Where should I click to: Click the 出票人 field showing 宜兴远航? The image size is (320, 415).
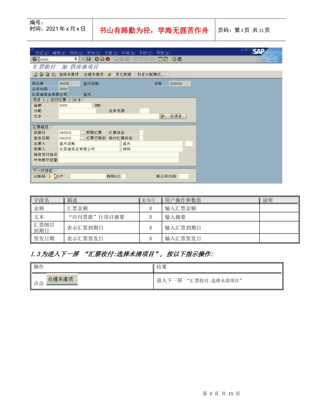89,143
